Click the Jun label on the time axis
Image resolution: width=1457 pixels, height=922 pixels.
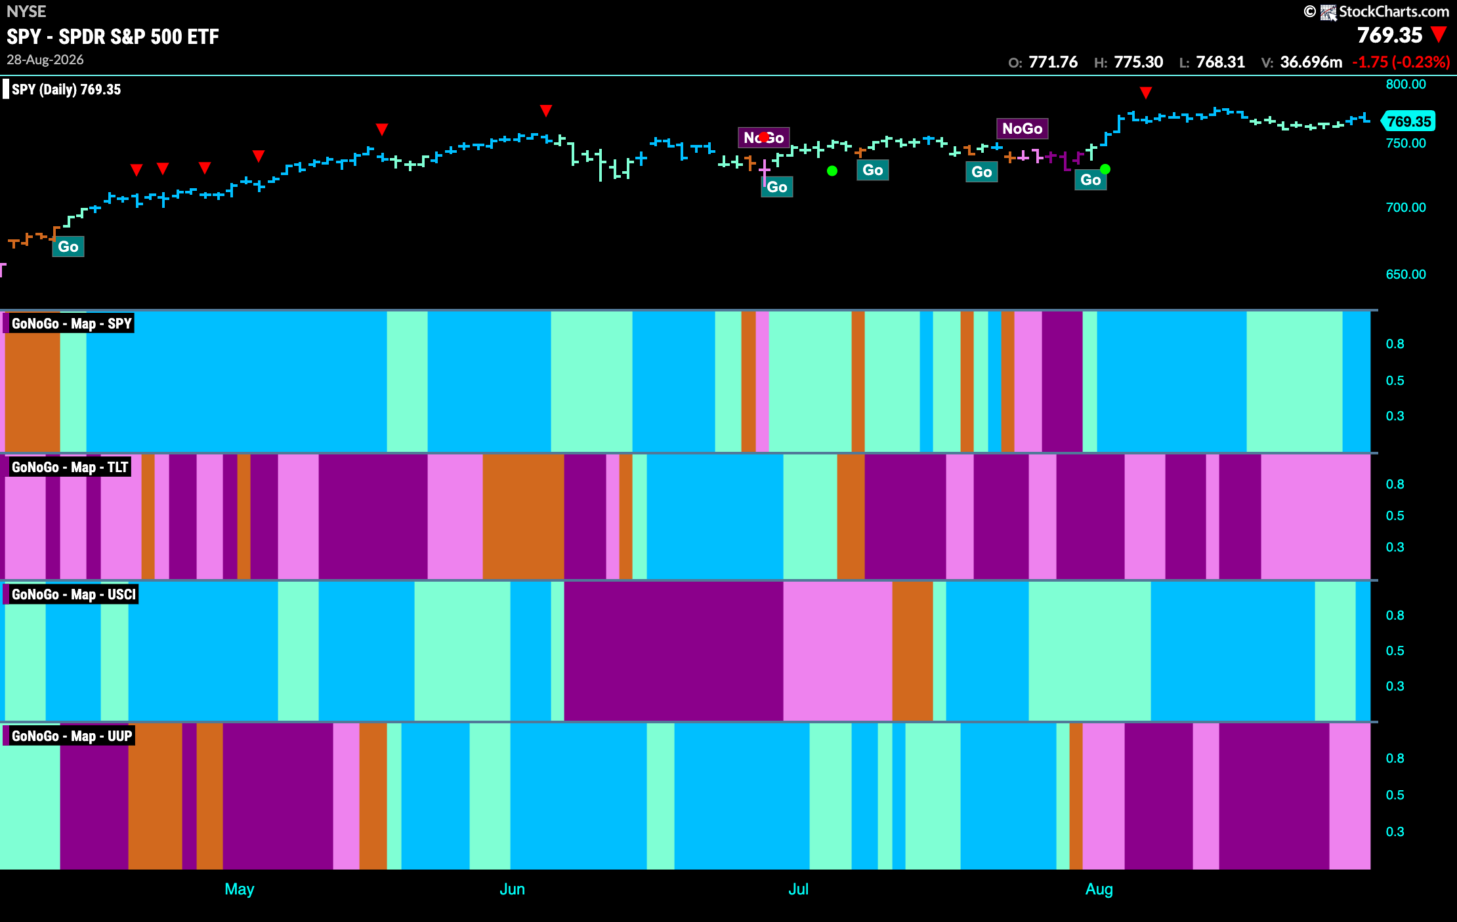(x=512, y=889)
